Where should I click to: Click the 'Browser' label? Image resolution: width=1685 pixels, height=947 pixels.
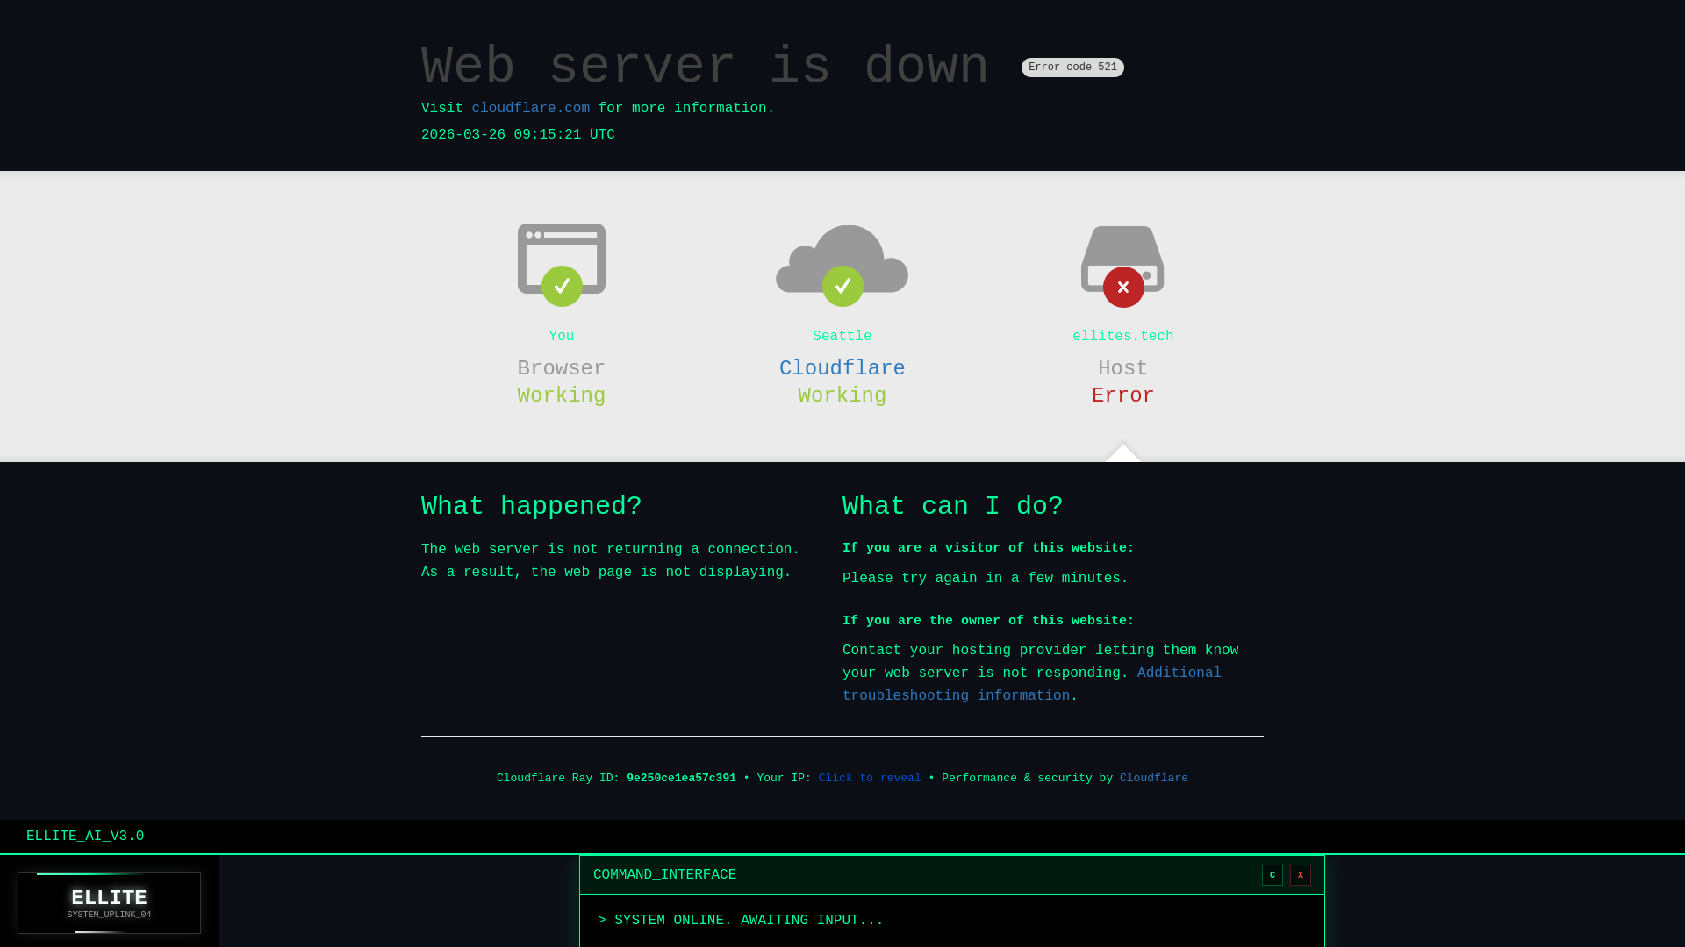[x=562, y=368]
